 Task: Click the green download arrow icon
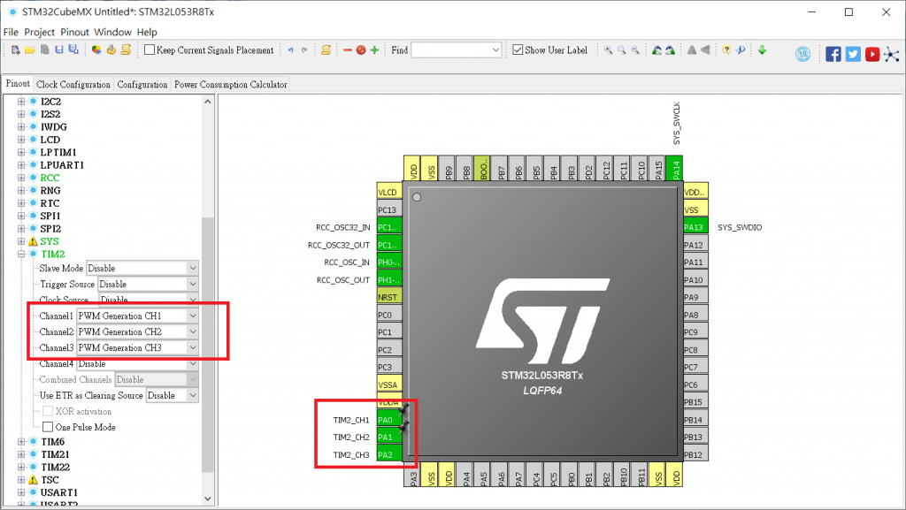[x=762, y=50]
